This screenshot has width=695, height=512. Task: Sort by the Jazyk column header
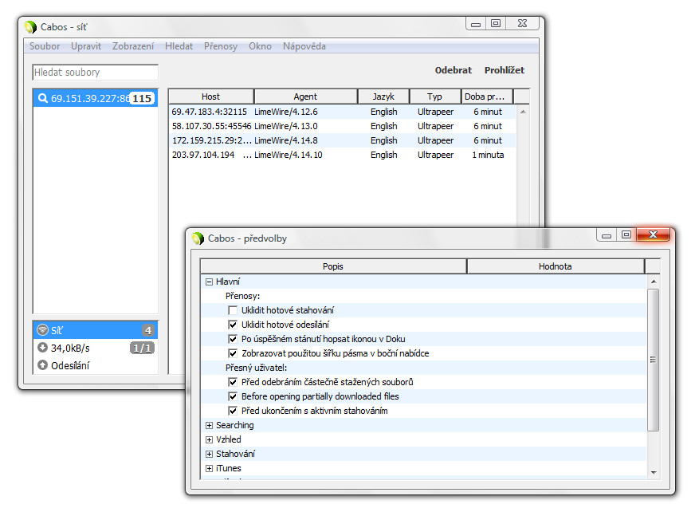pos(383,96)
